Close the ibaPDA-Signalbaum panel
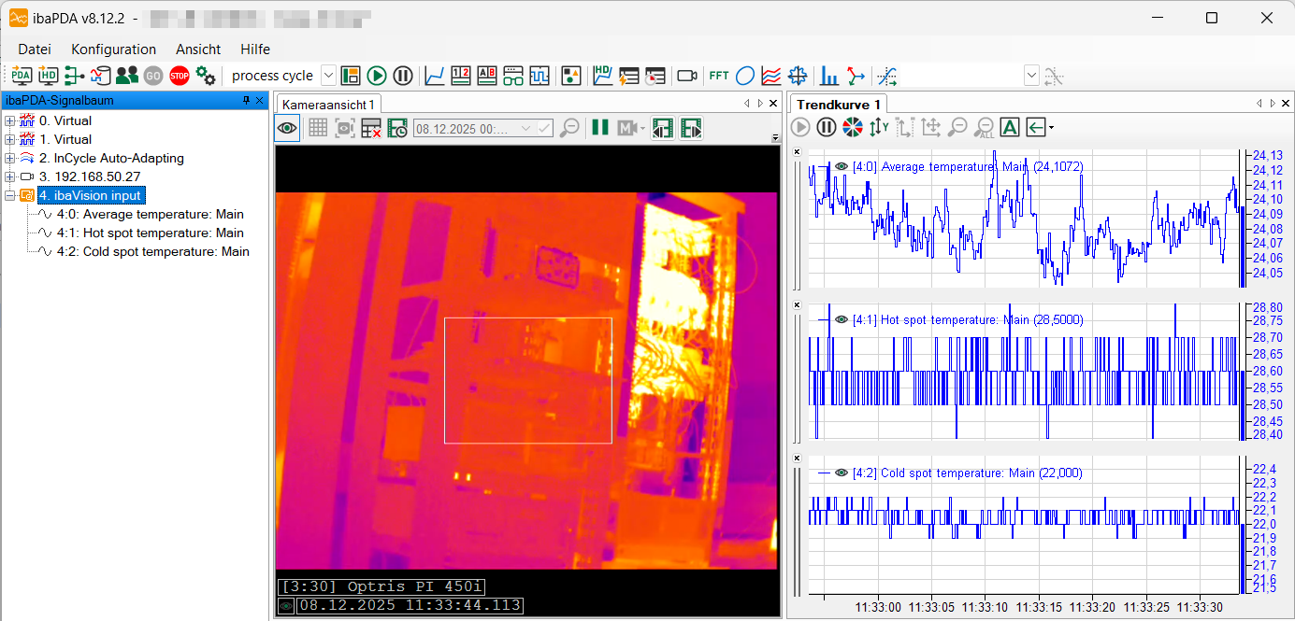The height and width of the screenshot is (621, 1295). tap(259, 100)
